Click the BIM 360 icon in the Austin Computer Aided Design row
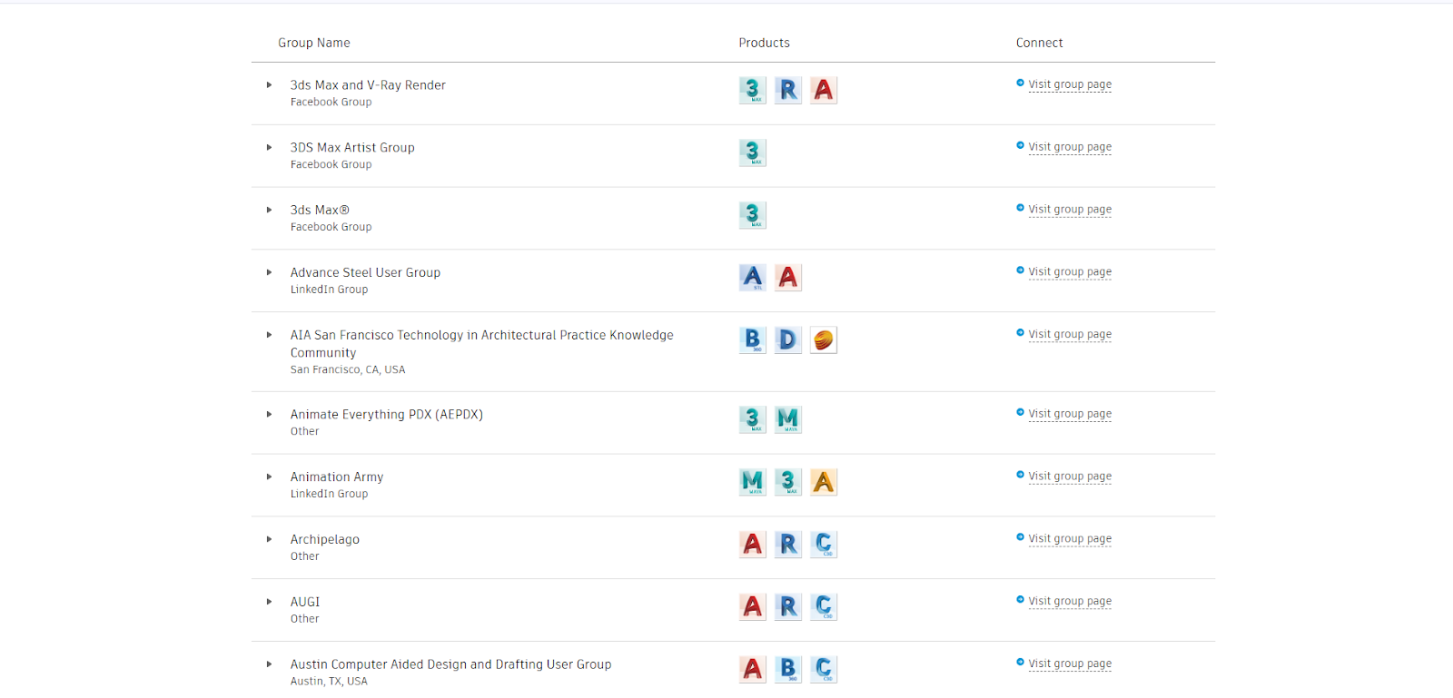This screenshot has height=698, width=1453. [788, 669]
